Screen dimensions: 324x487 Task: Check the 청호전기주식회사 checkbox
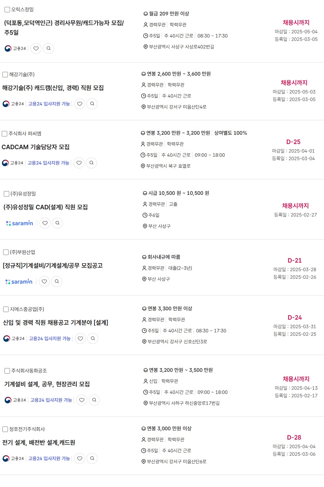[5, 429]
